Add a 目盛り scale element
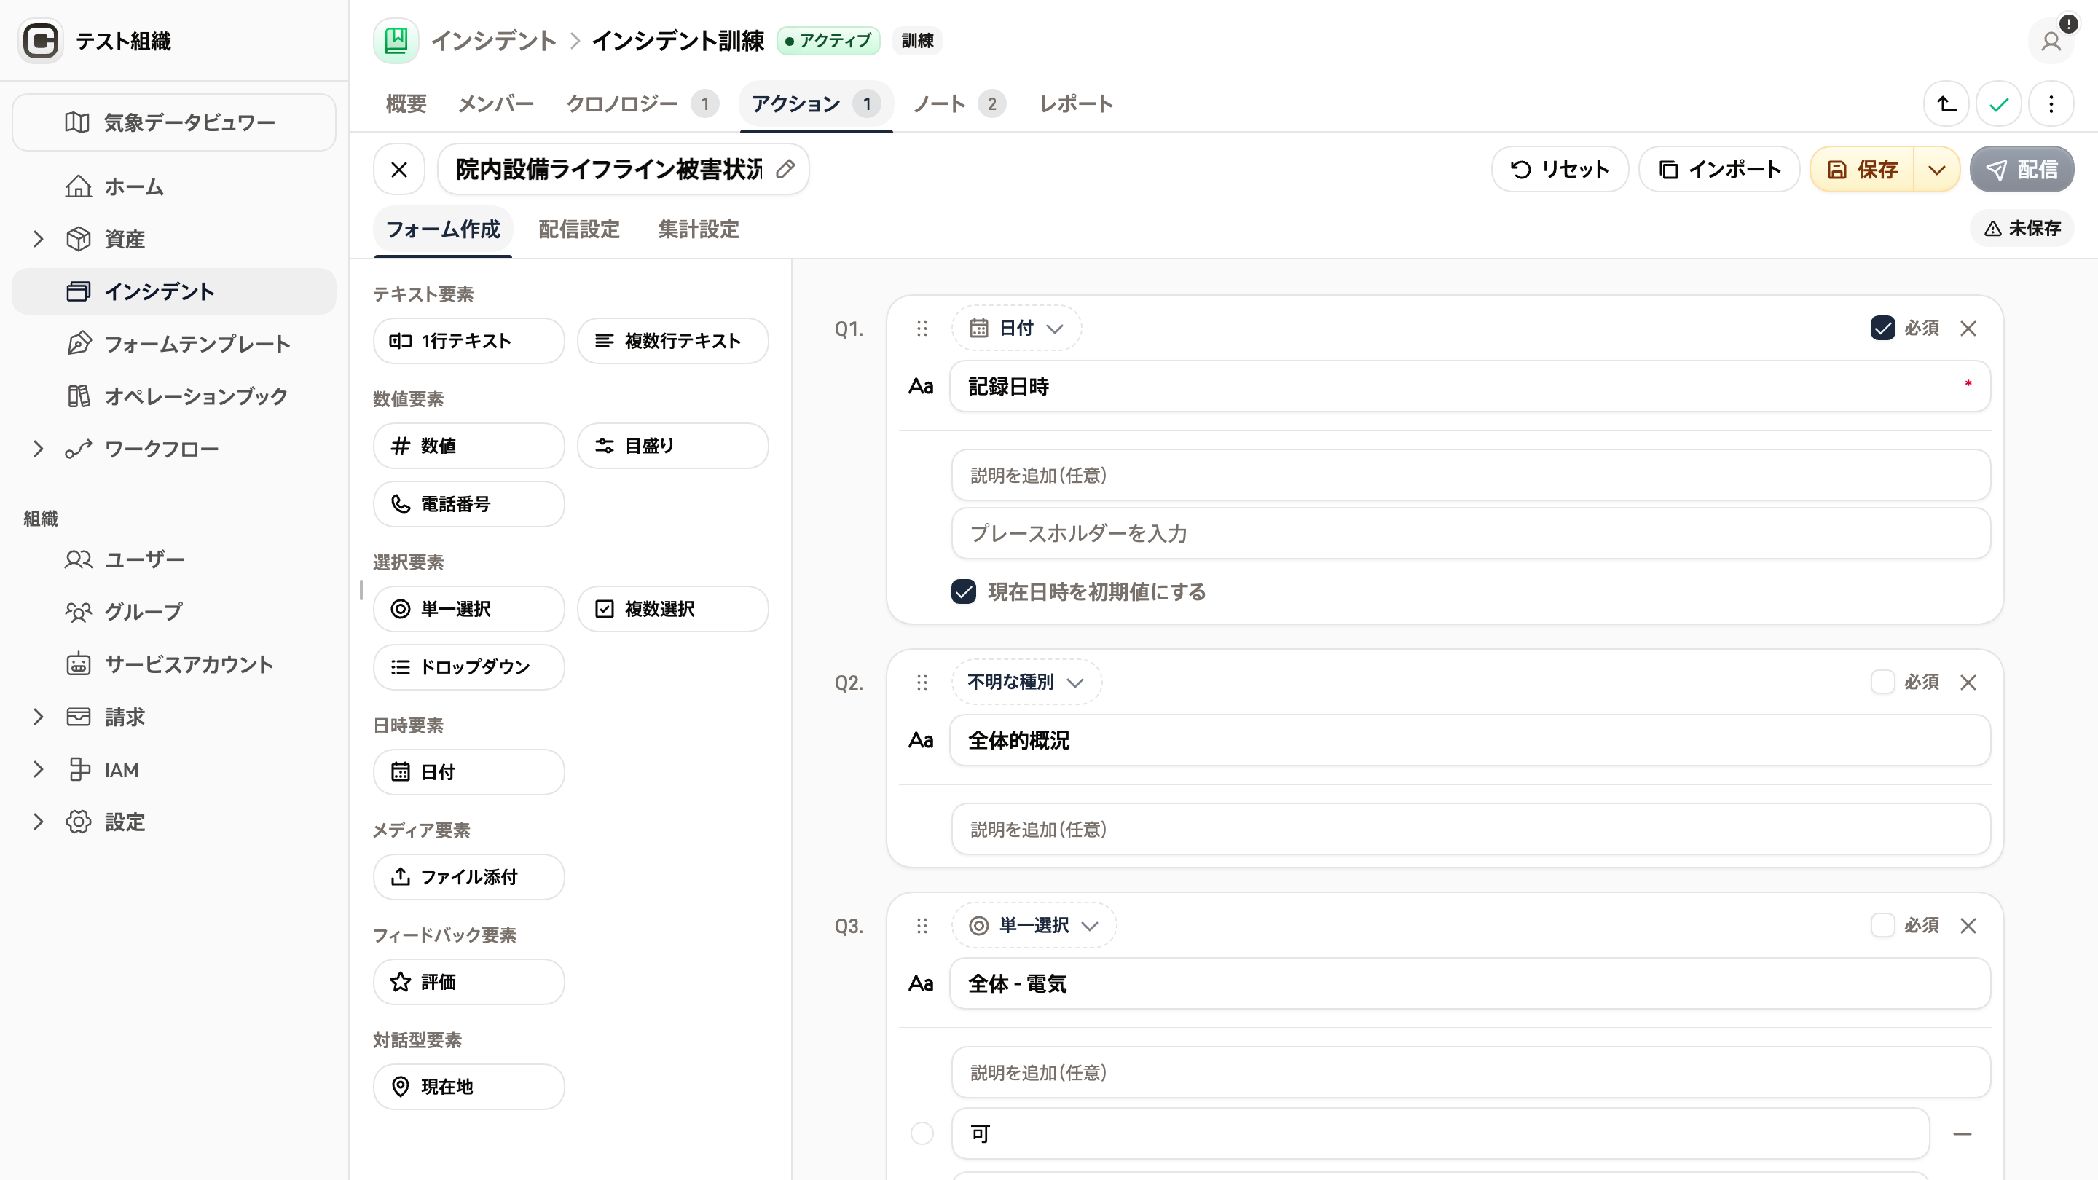Image resolution: width=2098 pixels, height=1180 pixels. pos(672,446)
